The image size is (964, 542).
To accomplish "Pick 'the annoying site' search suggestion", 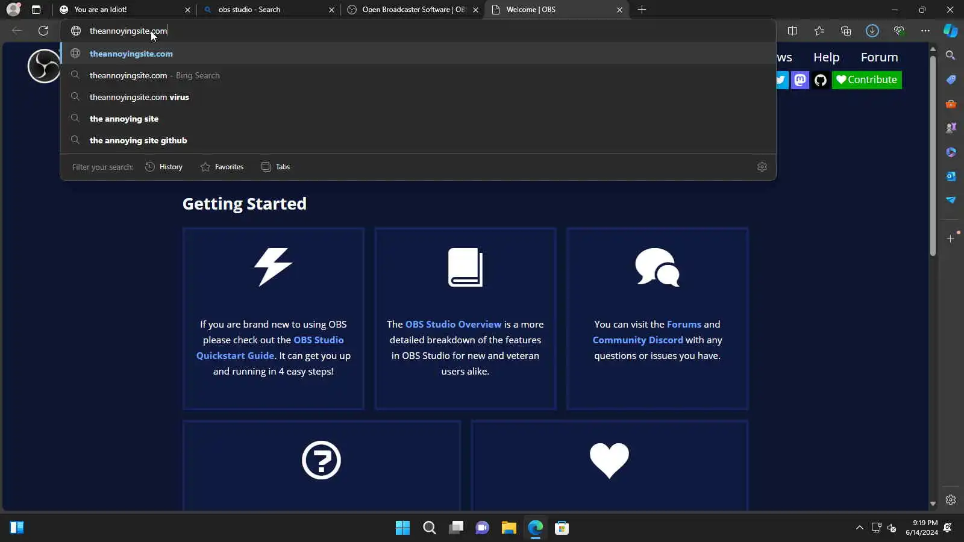I will coord(418,119).
